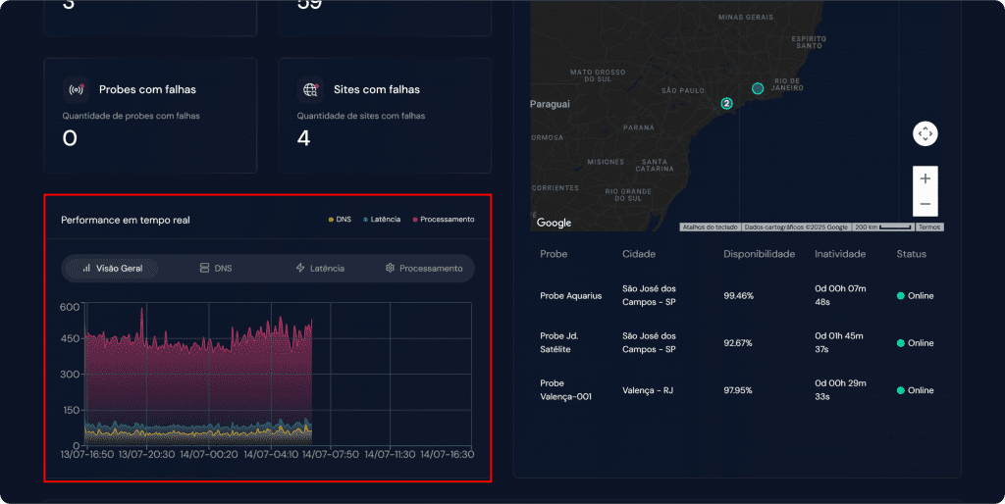Click the 14/07-07:50 x-axis label
Screen dimensions: 1005x504
(x=331, y=455)
